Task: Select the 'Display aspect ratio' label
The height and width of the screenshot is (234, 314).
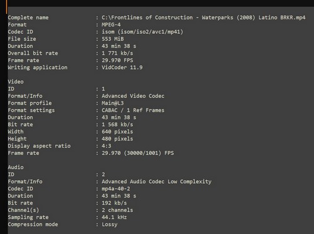Action: click(x=39, y=146)
